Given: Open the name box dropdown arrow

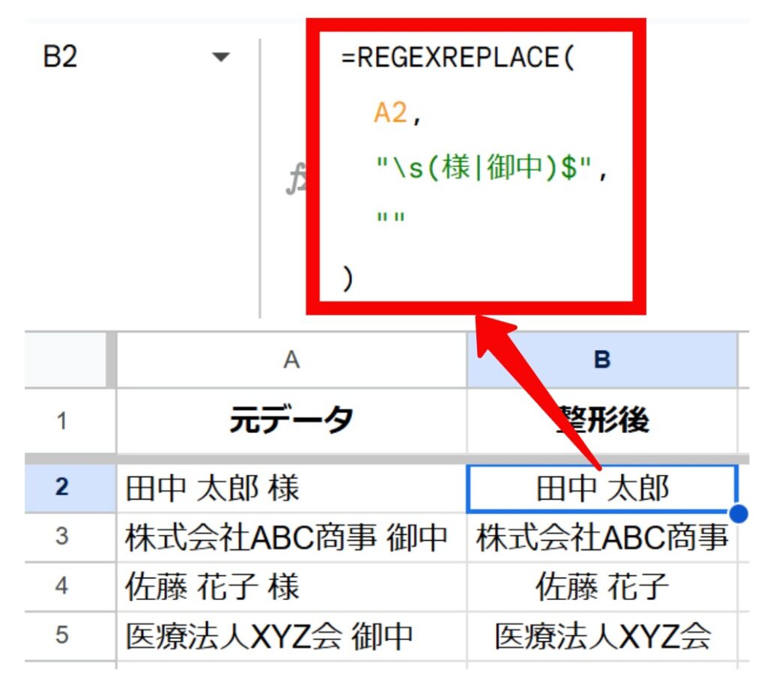Looking at the screenshot, I should [221, 57].
